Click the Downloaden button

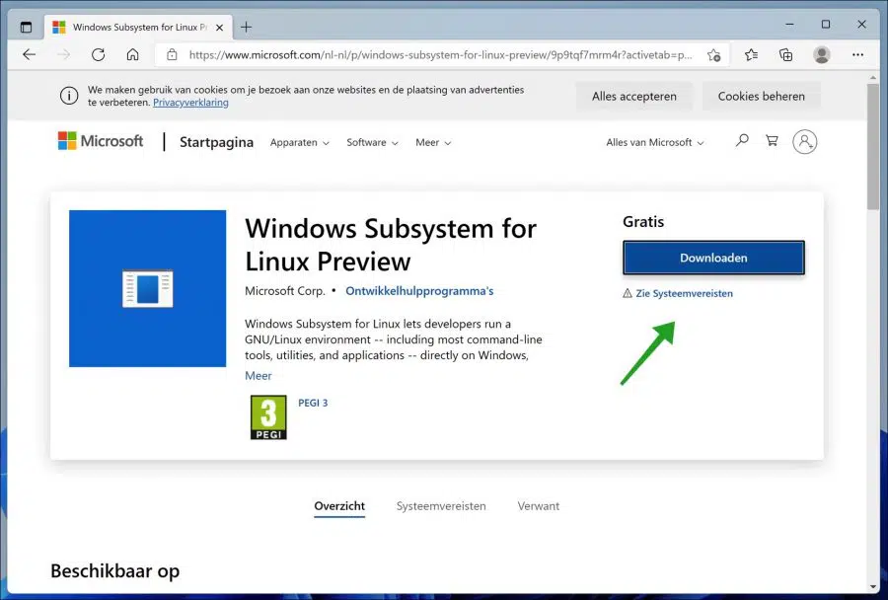pos(713,258)
